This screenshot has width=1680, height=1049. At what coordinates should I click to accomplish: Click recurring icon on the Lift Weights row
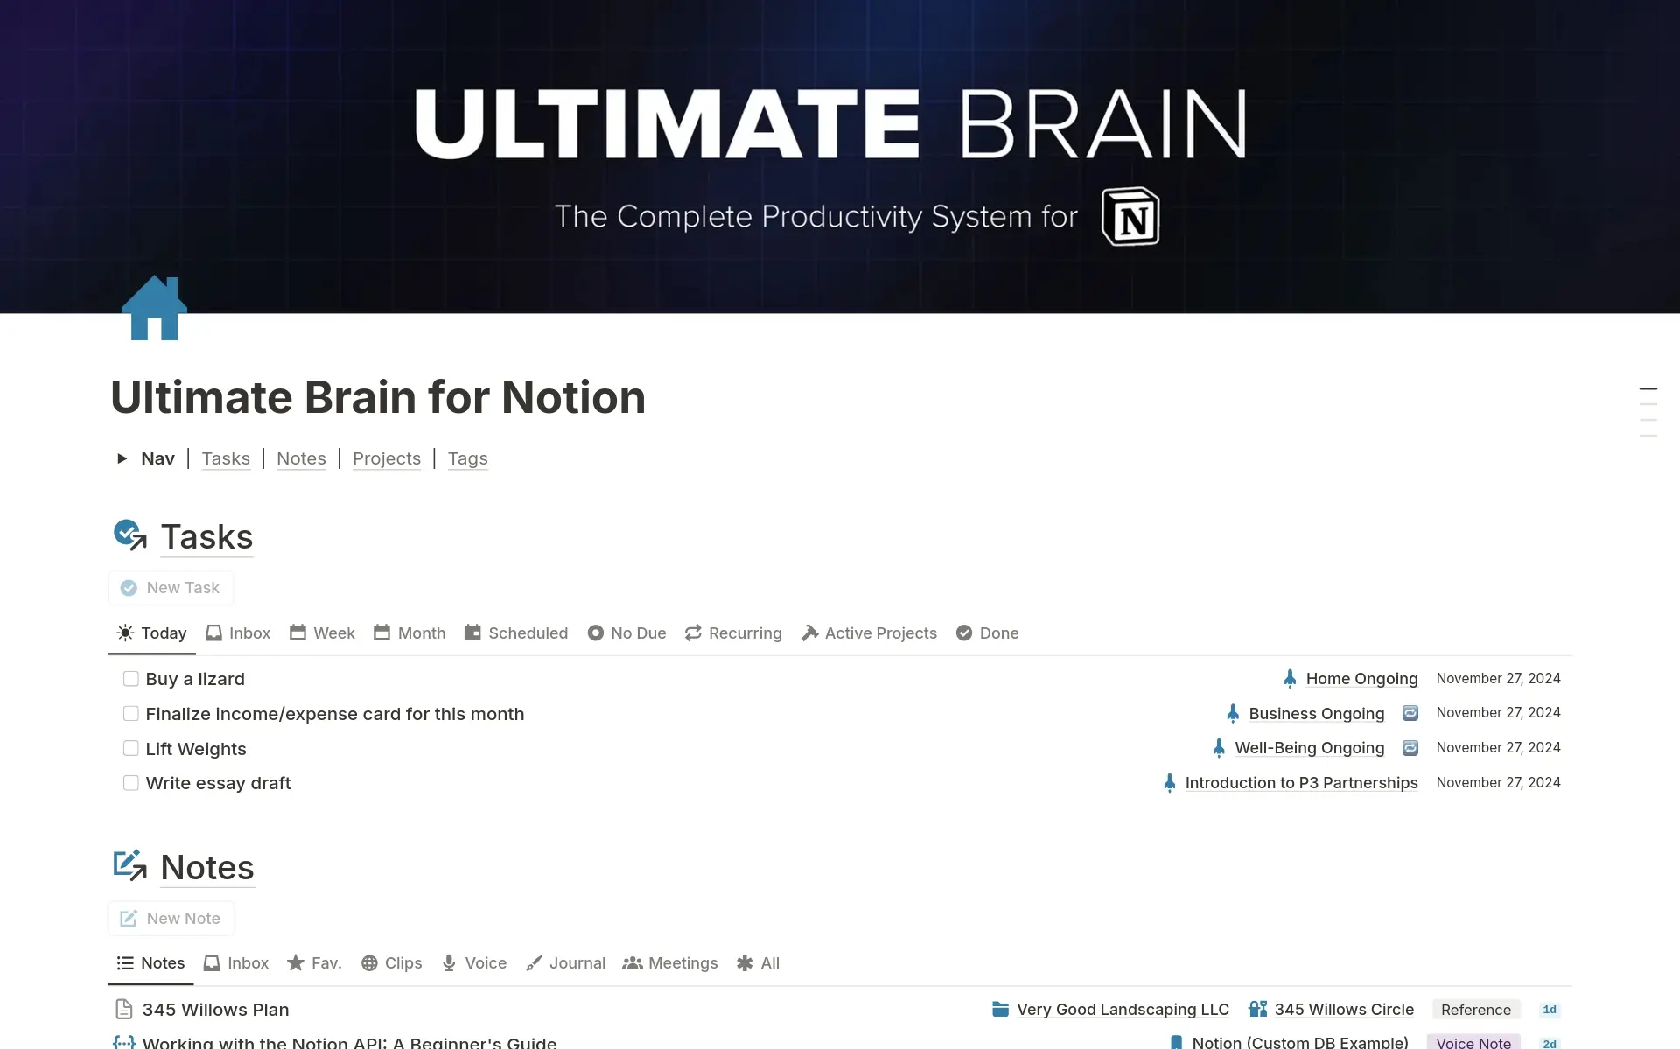point(1410,748)
